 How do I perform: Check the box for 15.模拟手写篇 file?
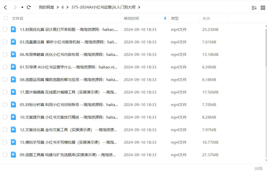pyautogui.click(x=5, y=142)
